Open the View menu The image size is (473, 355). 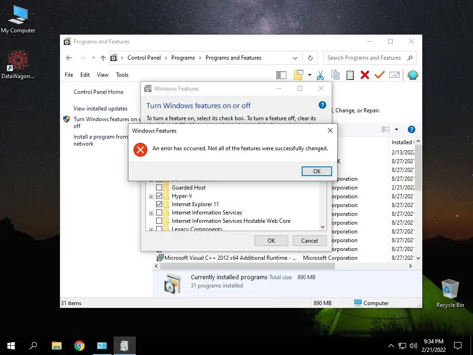click(103, 74)
